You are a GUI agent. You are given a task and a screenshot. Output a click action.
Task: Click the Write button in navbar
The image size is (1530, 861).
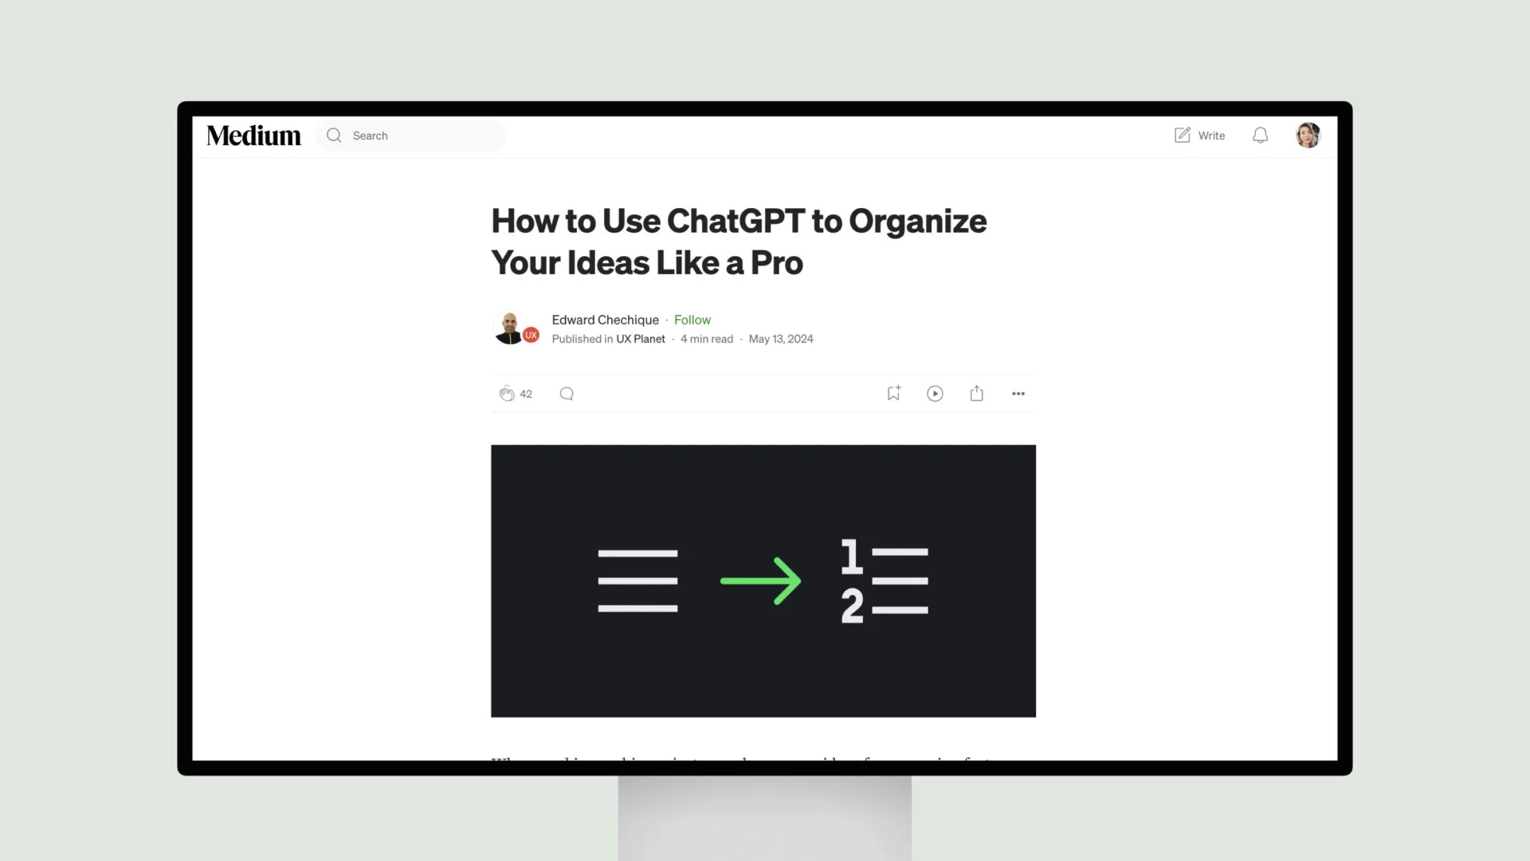[1200, 135]
